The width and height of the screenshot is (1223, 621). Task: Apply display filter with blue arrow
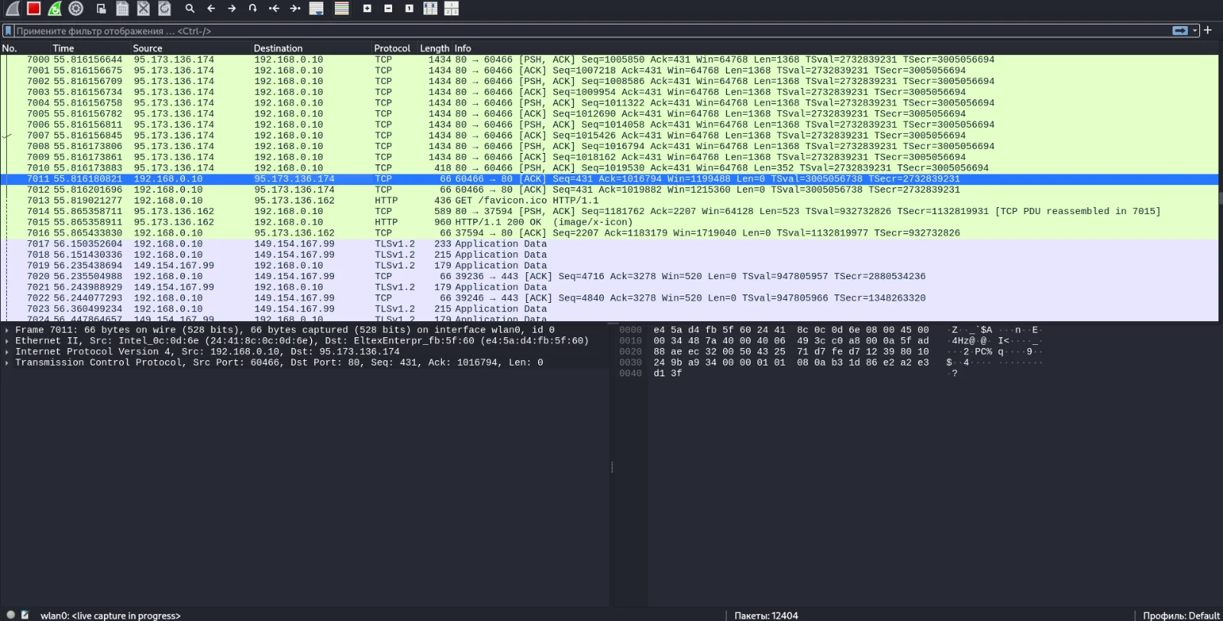(x=1180, y=31)
